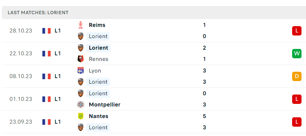Click the Rennes club crest icon
This screenshot has width=306, height=136.
[x=81, y=59]
